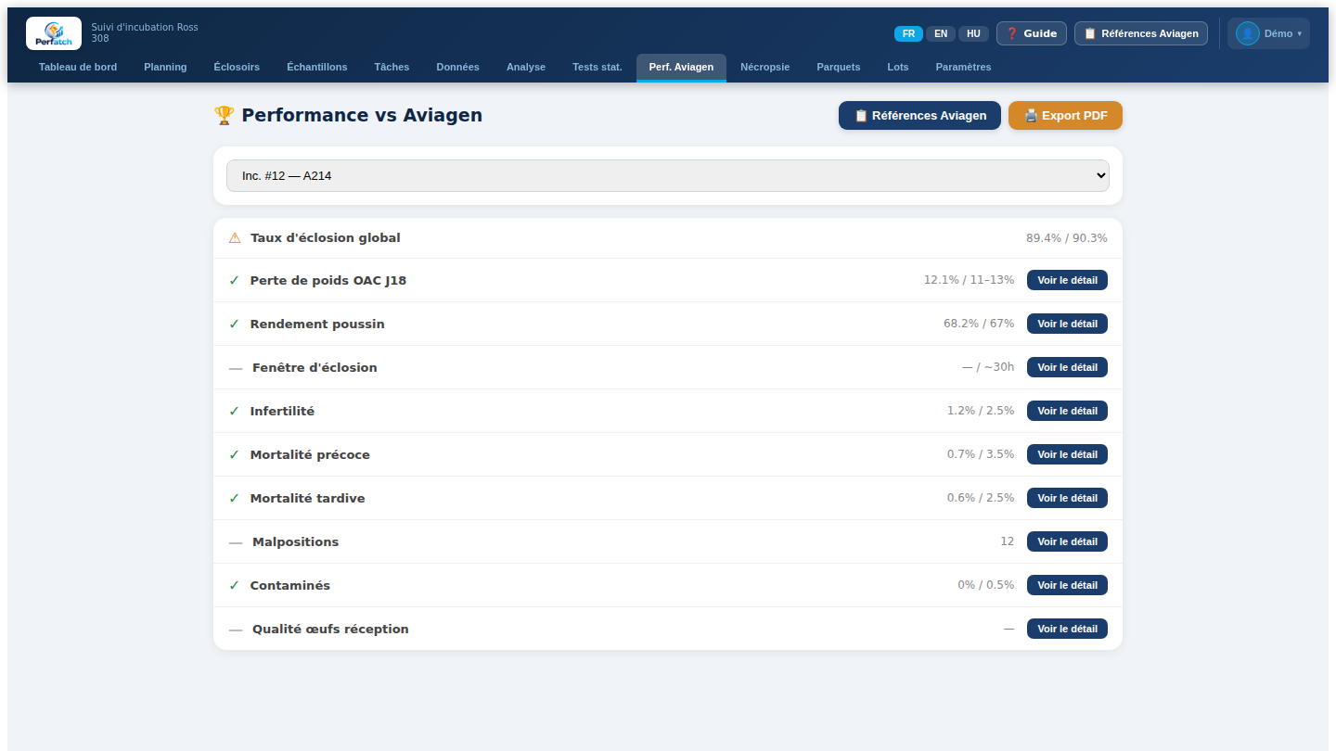Select the Tâches tab
The width and height of the screenshot is (1336, 751).
pyautogui.click(x=392, y=67)
